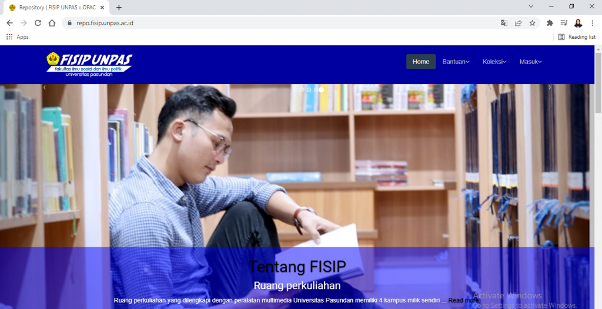Expand the Masuk dropdown menu
Screen dimensions: 602x309
pyautogui.click(x=531, y=62)
